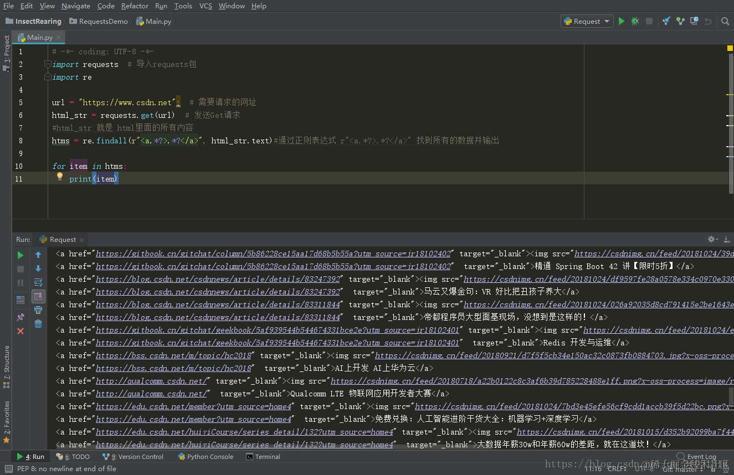This screenshot has height=475, width=734.
Task: Commit changes with the green VCS icon
Action: pyautogui.click(x=680, y=21)
